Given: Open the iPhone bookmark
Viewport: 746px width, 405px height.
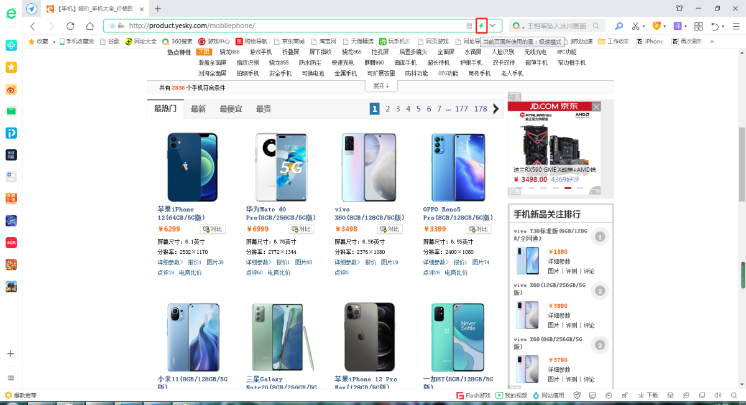Looking at the screenshot, I should tap(650, 42).
